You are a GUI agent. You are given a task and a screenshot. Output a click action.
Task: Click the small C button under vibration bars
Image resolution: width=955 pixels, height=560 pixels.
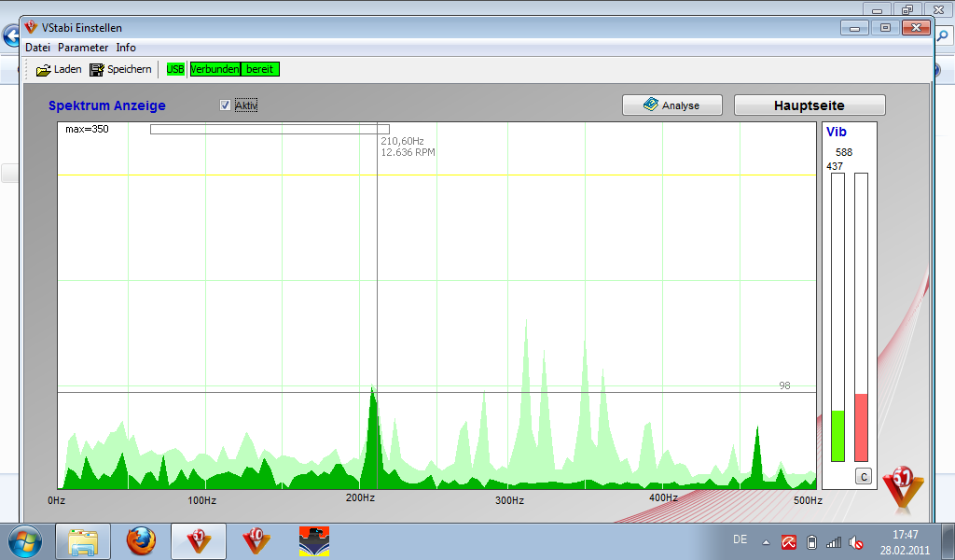coord(864,477)
